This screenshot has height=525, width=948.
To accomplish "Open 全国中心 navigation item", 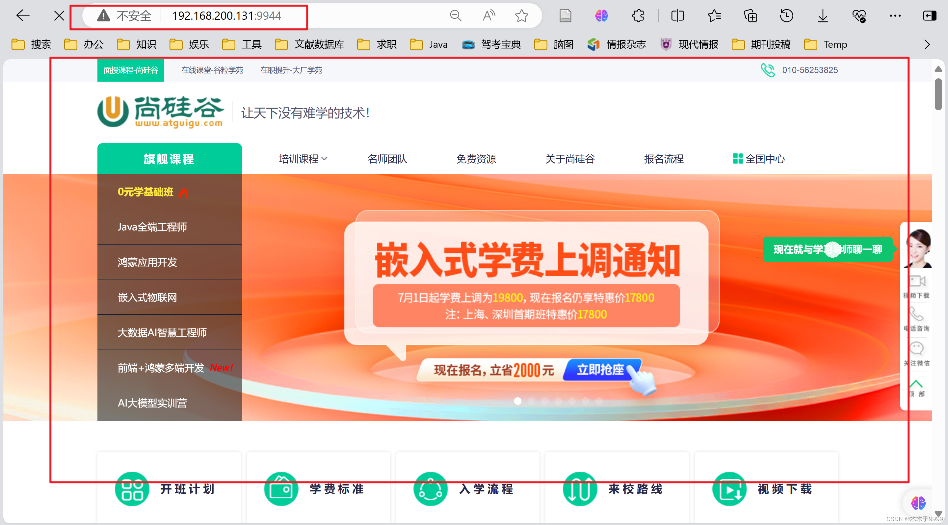I will click(x=759, y=159).
